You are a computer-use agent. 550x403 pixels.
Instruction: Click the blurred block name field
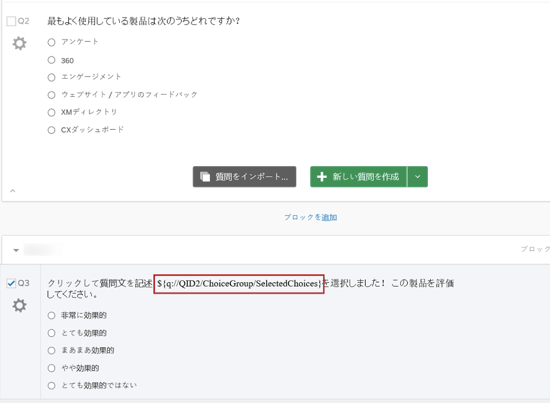tap(43, 250)
